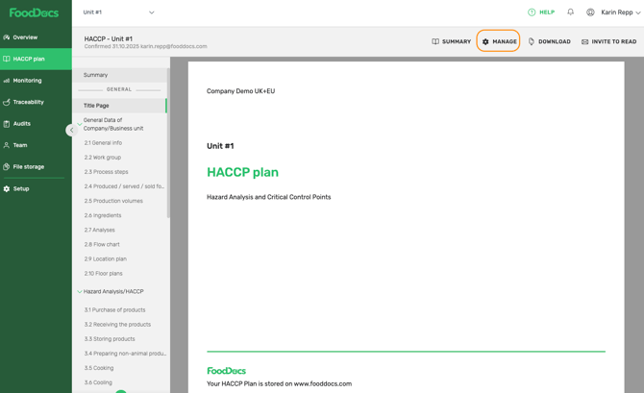Select the HACCP plan book icon
Viewport: 644px width, 393px height.
click(x=7, y=59)
